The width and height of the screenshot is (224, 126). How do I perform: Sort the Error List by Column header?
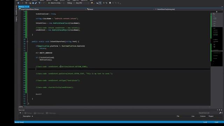(x=203, y=116)
